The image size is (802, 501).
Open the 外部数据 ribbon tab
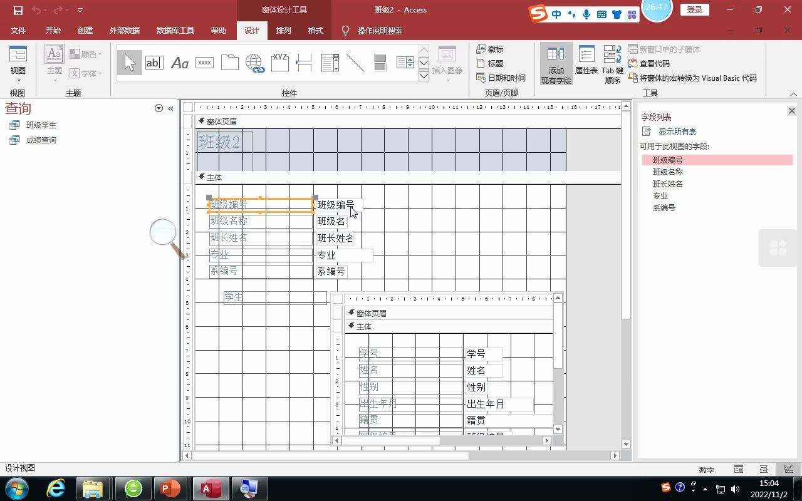pyautogui.click(x=124, y=29)
